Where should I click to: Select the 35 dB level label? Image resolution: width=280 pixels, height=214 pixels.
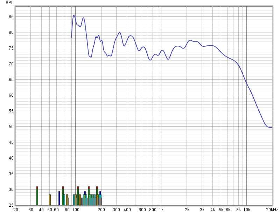(x=11, y=174)
